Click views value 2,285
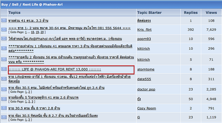This screenshot has width=222, height=123. tap(211, 89)
